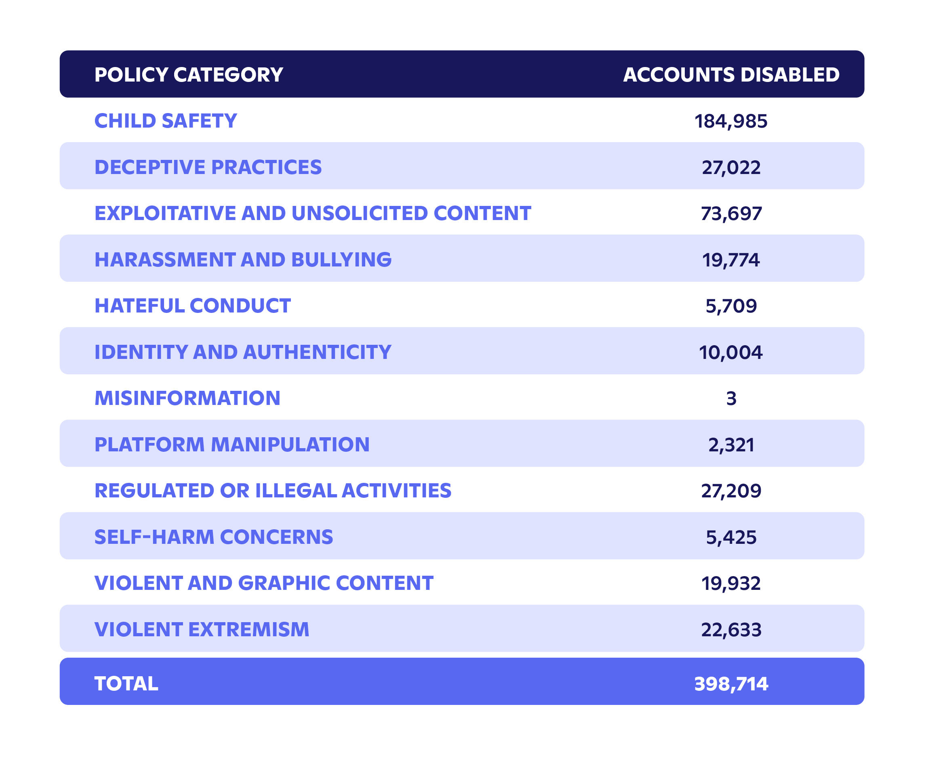Click the DECEPTIVE PRACTICES row label
The height and width of the screenshot is (757, 926).
tap(208, 167)
